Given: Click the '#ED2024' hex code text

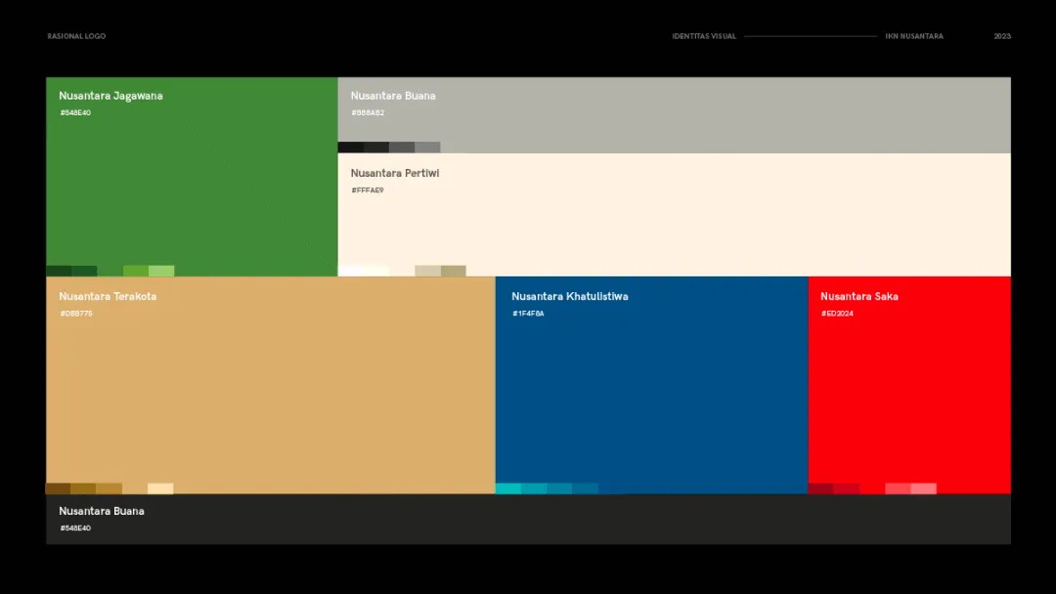Looking at the screenshot, I should tap(837, 314).
